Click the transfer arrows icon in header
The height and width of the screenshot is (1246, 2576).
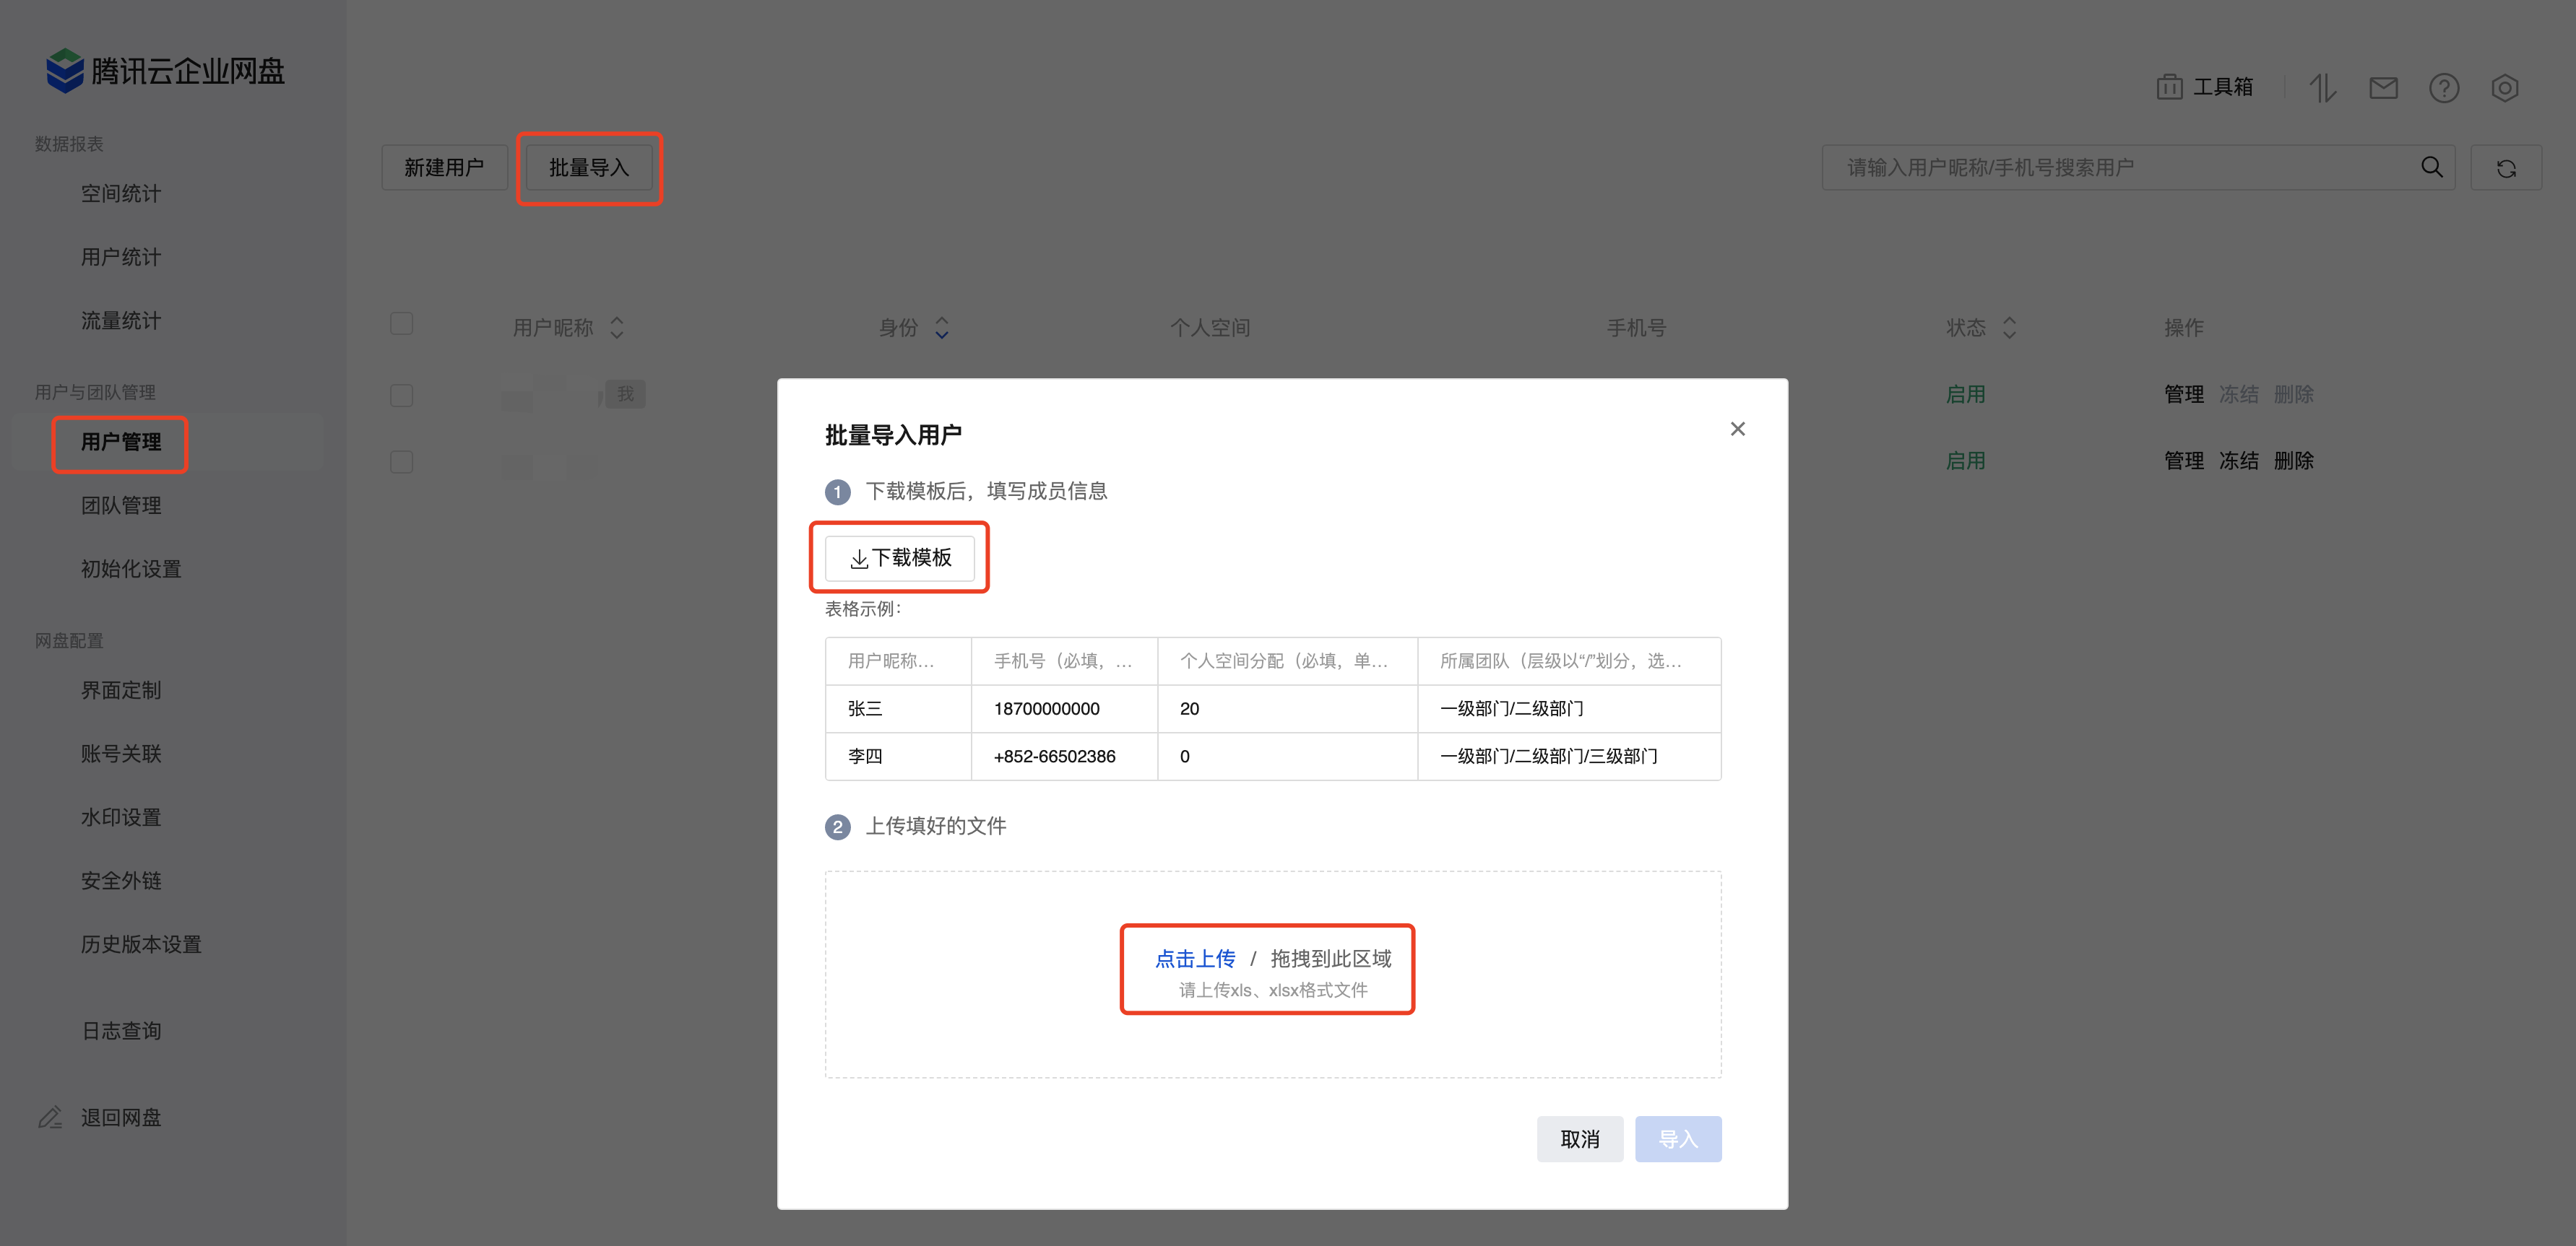tap(2322, 88)
